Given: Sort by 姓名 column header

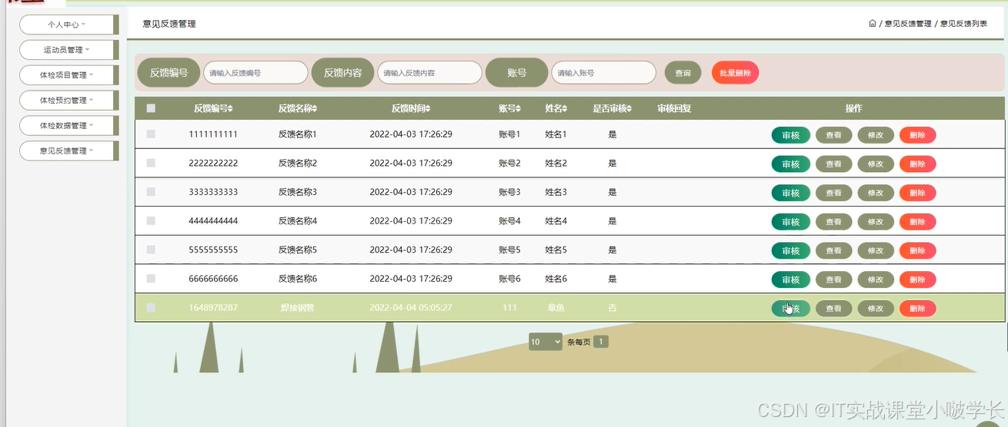Looking at the screenshot, I should tap(556, 108).
